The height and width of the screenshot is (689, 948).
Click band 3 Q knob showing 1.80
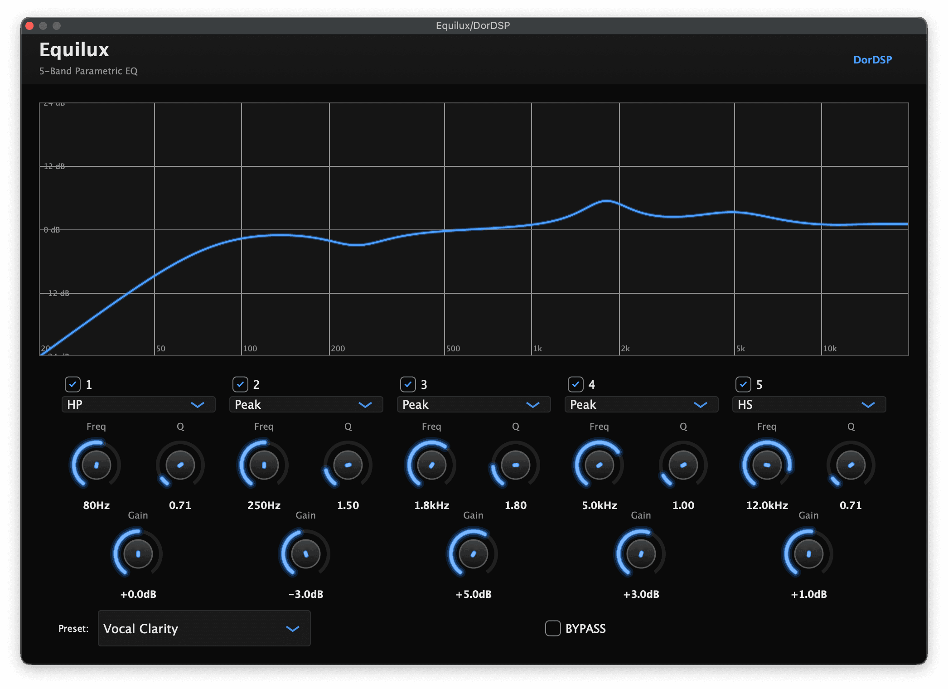[515, 465]
